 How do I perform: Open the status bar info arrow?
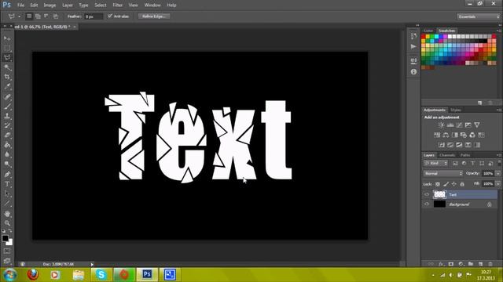pos(92,265)
